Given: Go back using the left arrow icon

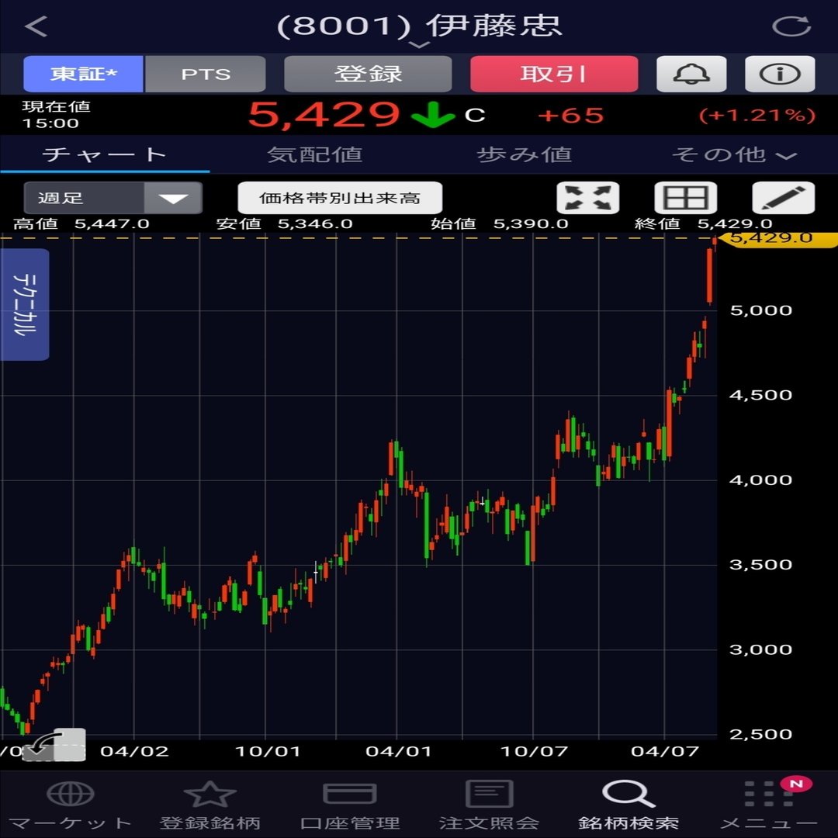Looking at the screenshot, I should (x=36, y=26).
